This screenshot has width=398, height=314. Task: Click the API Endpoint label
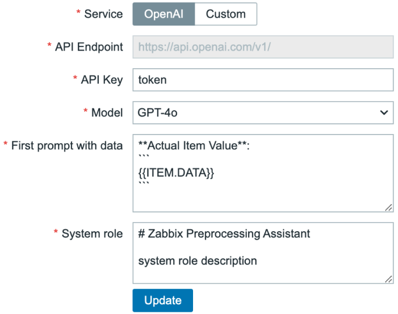(x=89, y=47)
